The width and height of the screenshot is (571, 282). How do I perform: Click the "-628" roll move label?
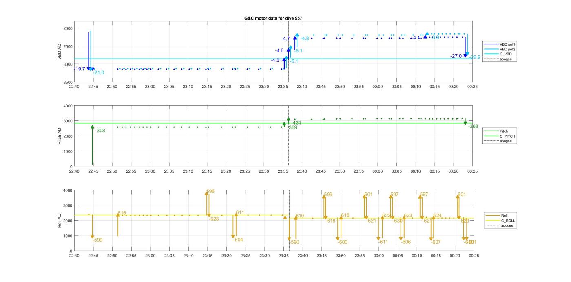214,219
